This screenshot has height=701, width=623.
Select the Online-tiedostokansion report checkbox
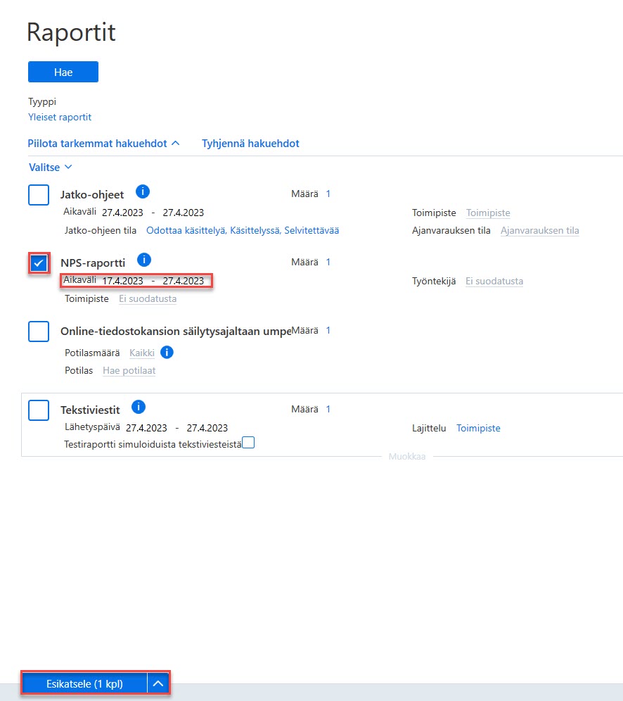click(x=39, y=331)
